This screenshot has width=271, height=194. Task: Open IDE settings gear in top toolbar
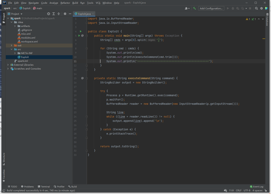(x=261, y=8)
